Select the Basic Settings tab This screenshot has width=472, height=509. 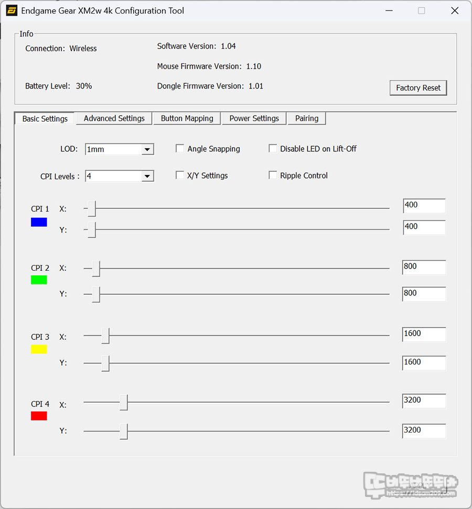click(45, 118)
